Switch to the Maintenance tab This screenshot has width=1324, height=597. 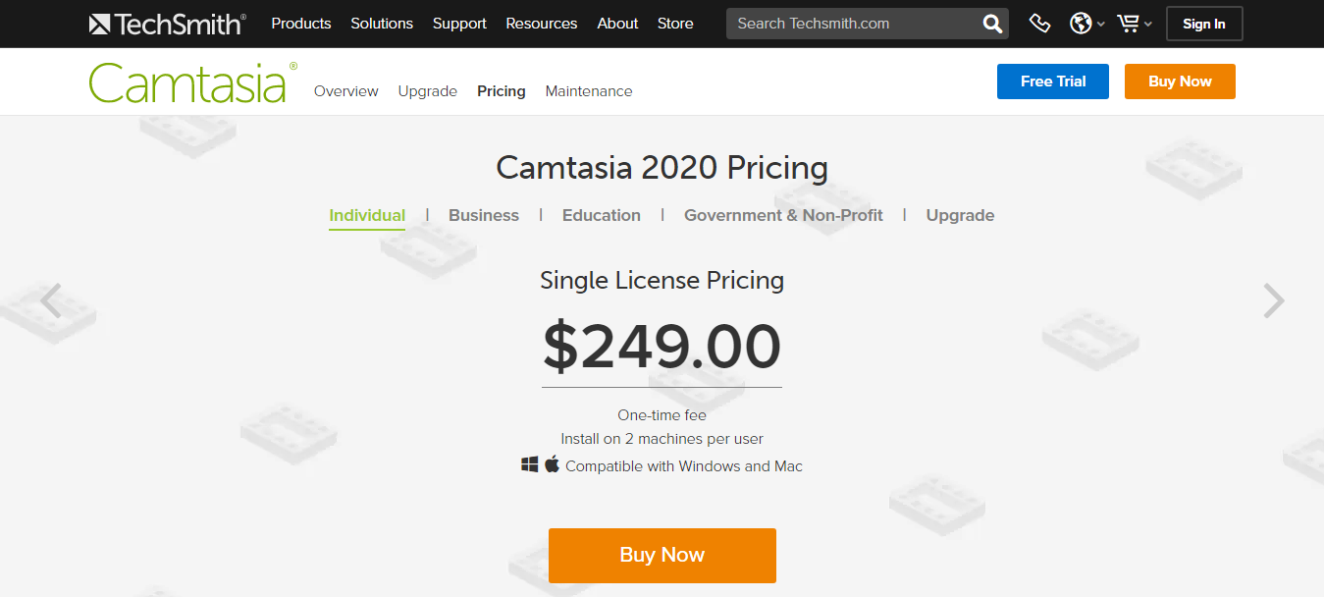pyautogui.click(x=588, y=90)
